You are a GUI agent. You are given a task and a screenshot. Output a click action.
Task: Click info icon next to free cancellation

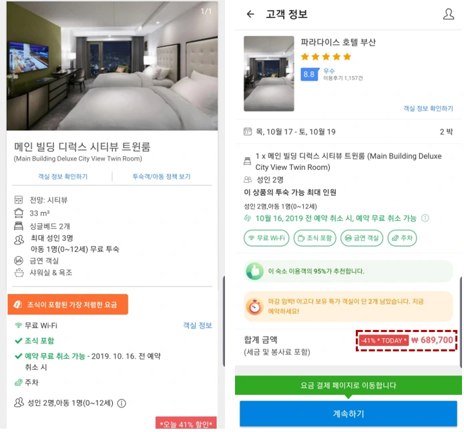425,218
